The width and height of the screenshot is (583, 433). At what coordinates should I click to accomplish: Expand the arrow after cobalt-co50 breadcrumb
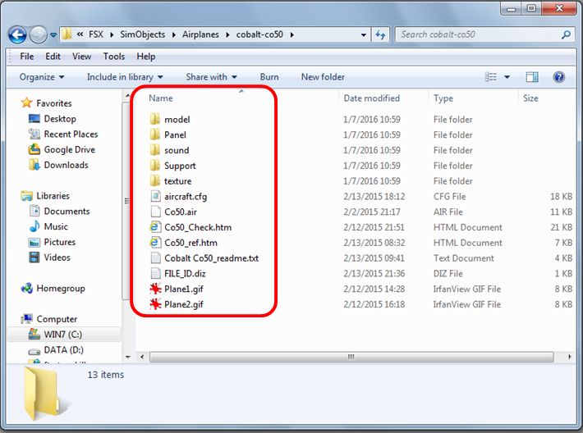pyautogui.click(x=291, y=35)
